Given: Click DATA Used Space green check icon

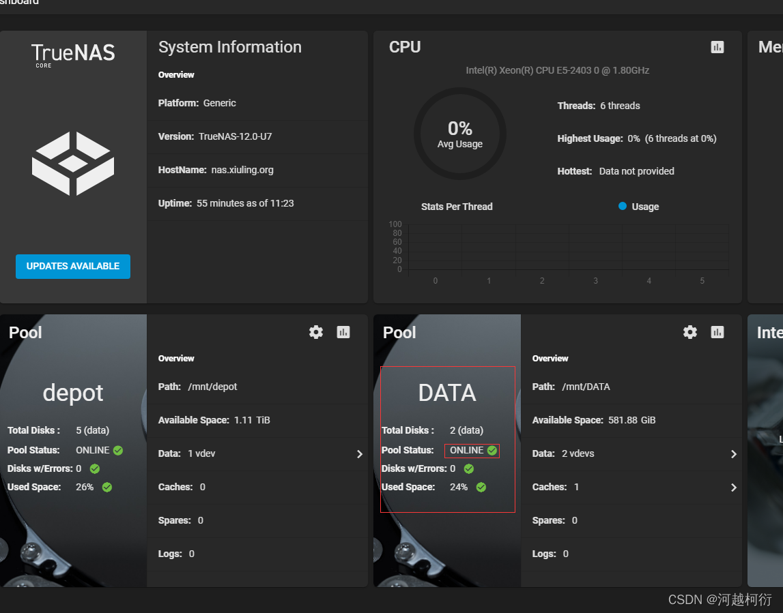Looking at the screenshot, I should click(x=481, y=488).
